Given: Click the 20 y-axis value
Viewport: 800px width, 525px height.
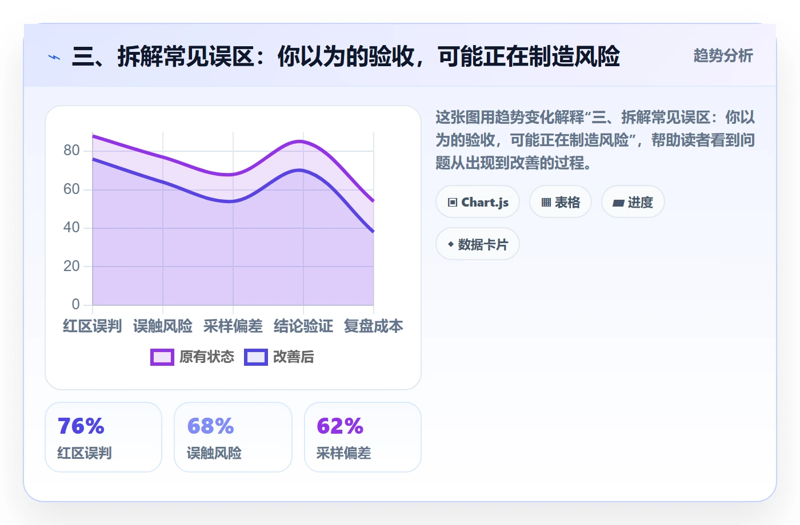Looking at the screenshot, I should (x=71, y=266).
